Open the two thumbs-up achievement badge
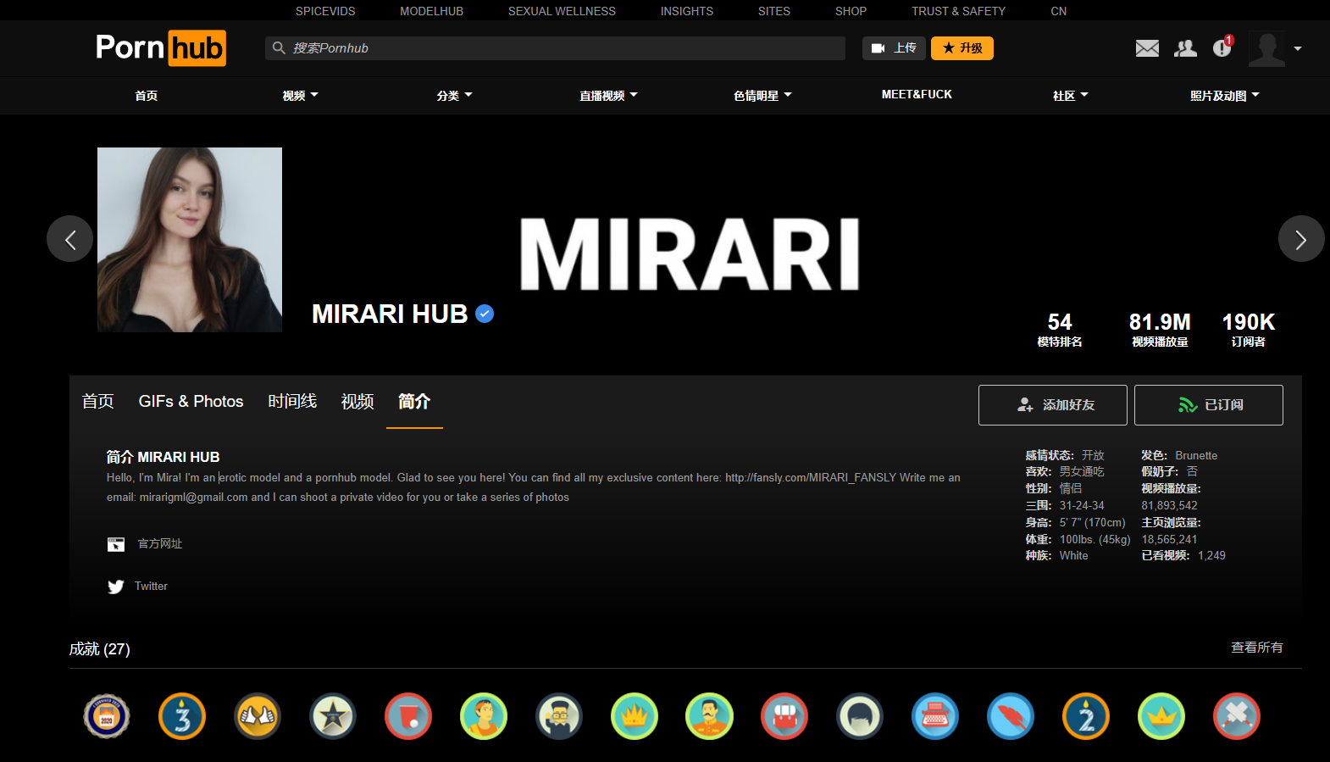Image resolution: width=1330 pixels, height=762 pixels. tap(258, 716)
